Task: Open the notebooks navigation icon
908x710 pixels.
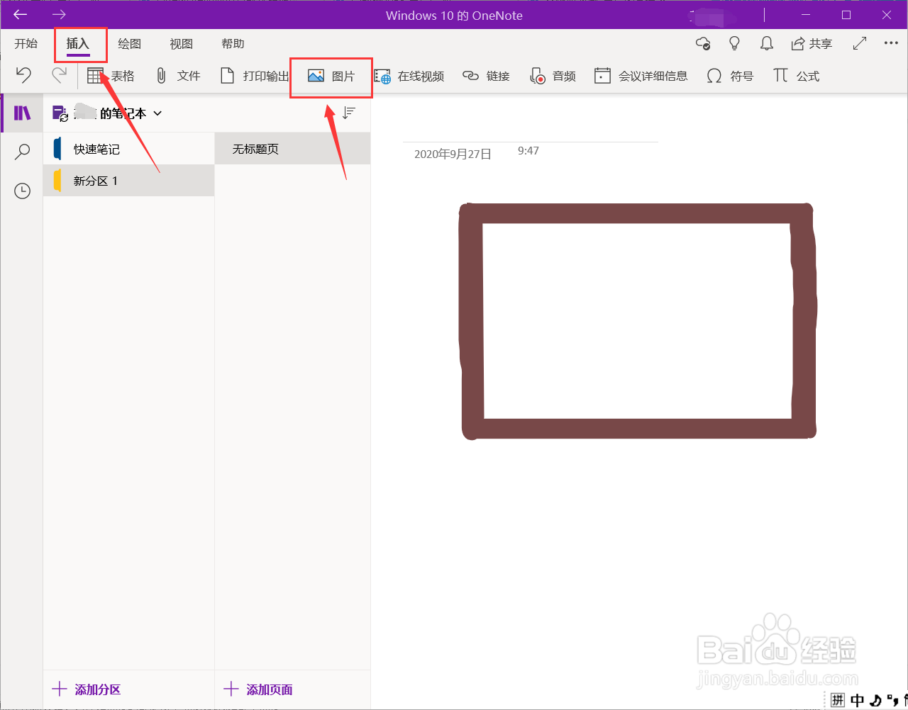Action: (22, 113)
